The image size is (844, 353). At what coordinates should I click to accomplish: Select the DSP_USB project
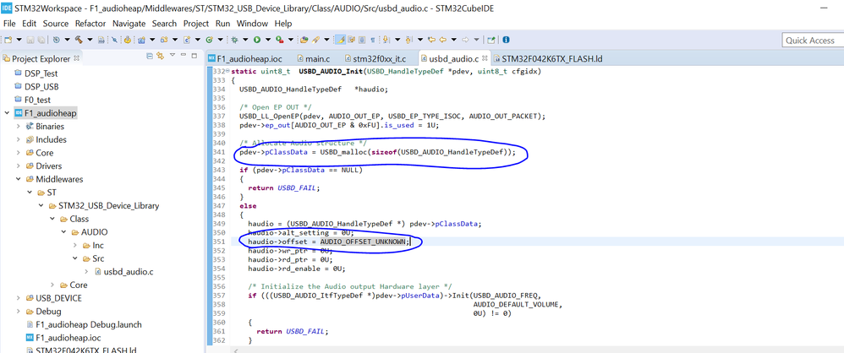(41, 87)
